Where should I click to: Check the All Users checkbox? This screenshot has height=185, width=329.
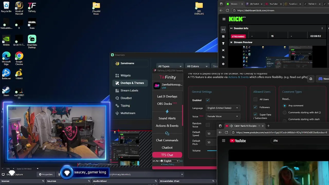coord(255,99)
